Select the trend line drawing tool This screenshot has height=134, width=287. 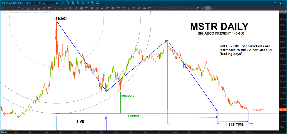point(3,8)
